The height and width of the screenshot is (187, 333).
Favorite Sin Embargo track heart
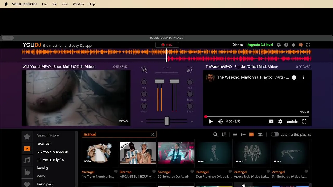click(306, 172)
